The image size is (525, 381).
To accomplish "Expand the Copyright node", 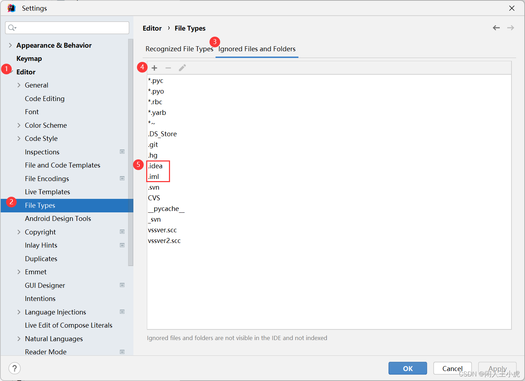I will [19, 232].
